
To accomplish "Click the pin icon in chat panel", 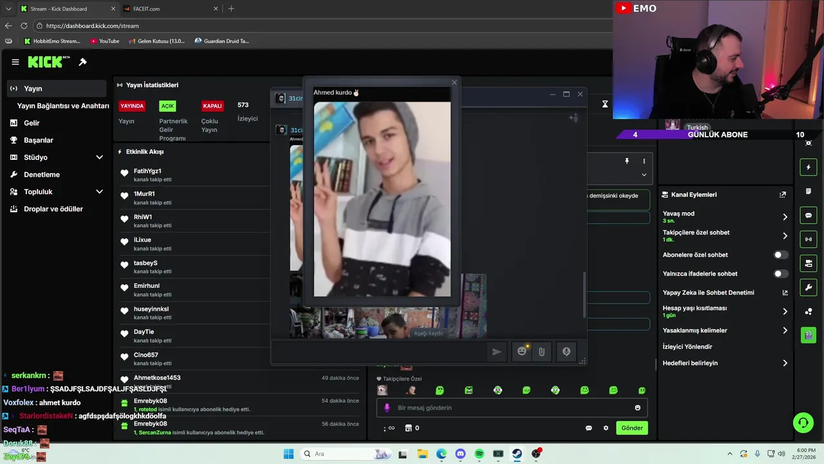I will coord(626,161).
